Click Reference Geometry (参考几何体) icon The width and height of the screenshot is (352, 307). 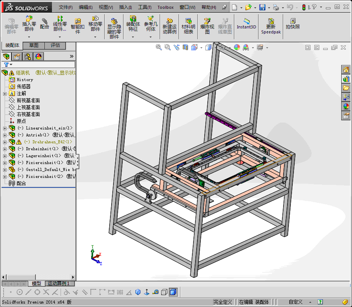151,24
